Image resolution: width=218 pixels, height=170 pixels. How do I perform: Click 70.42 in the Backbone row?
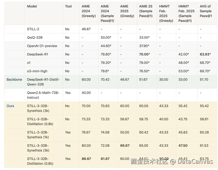click(105, 79)
